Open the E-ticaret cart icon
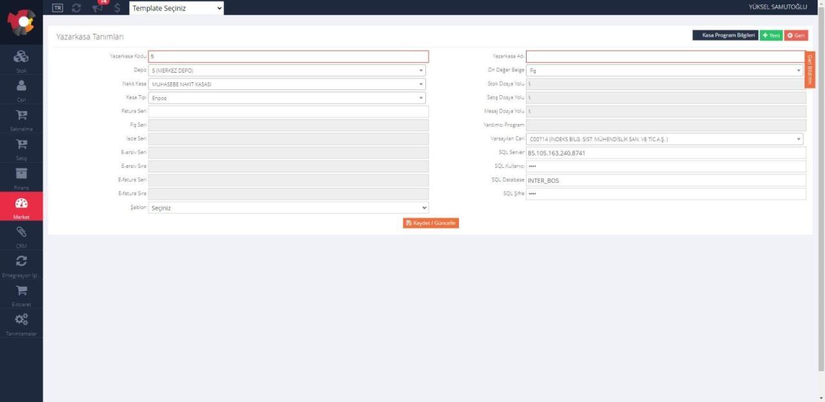This screenshot has width=825, height=402. 21,291
